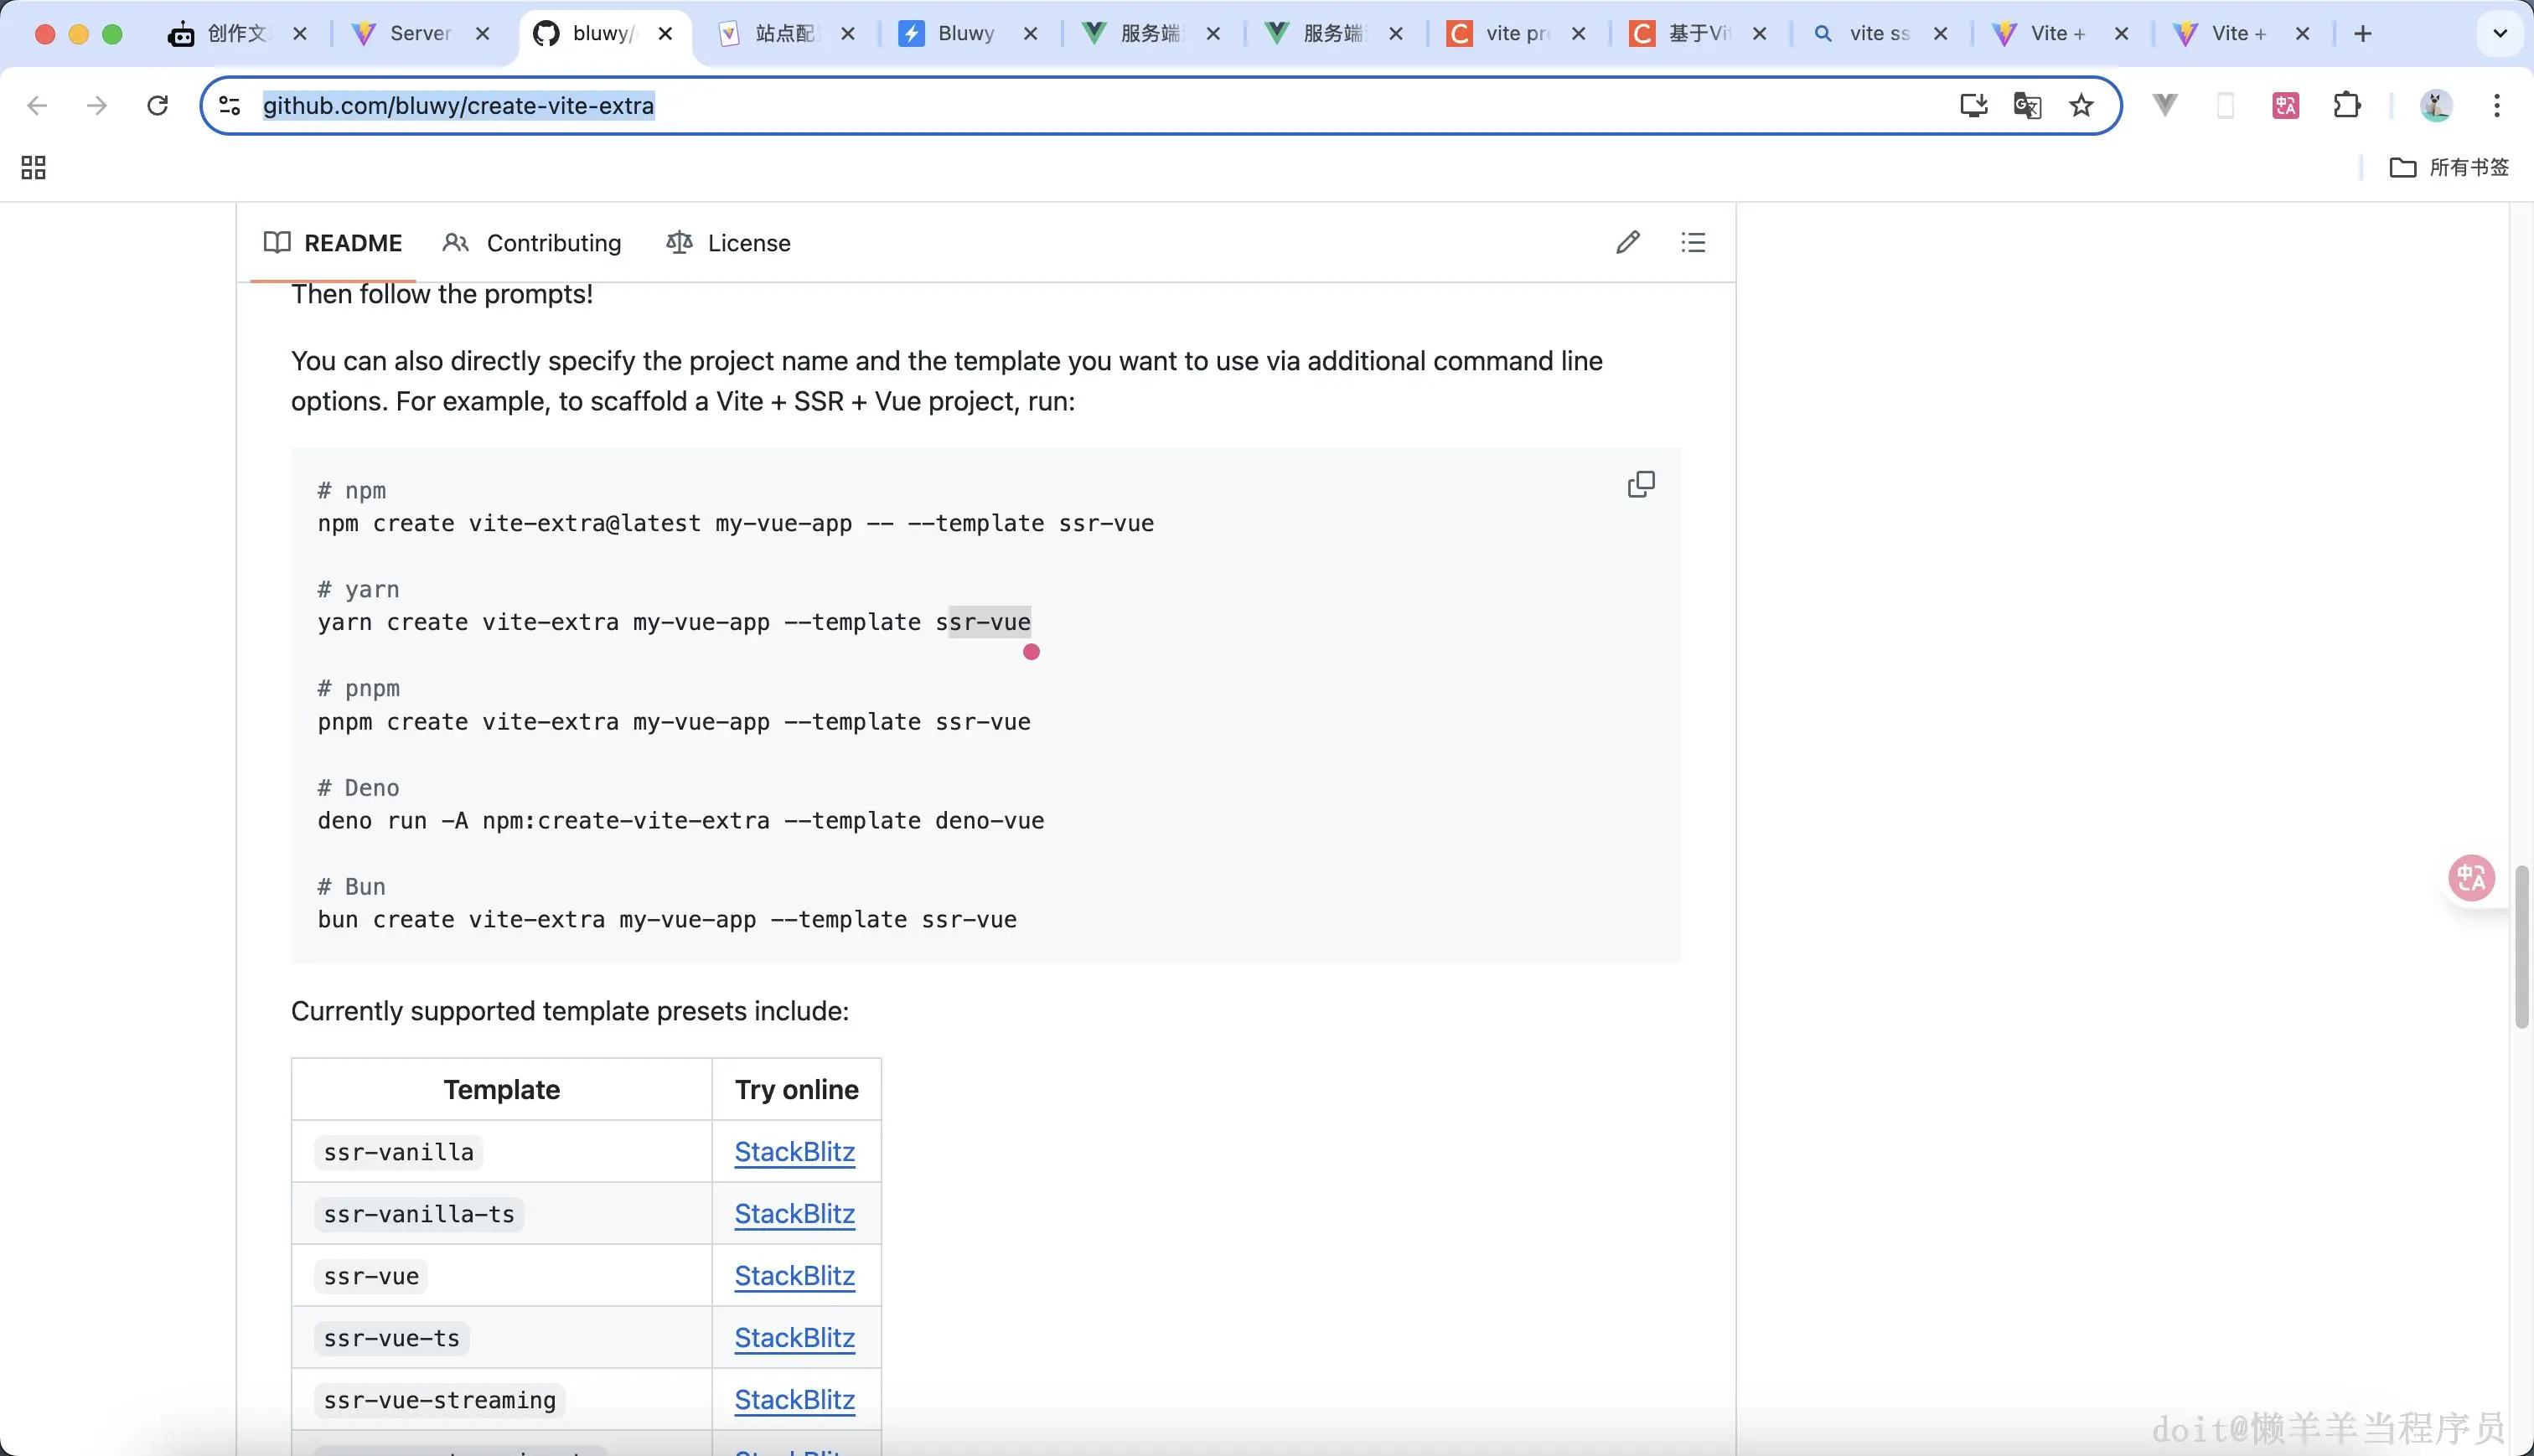Image resolution: width=2534 pixels, height=1456 pixels.
Task: Open the 所有书签 bookmarks folder
Action: tap(2449, 167)
